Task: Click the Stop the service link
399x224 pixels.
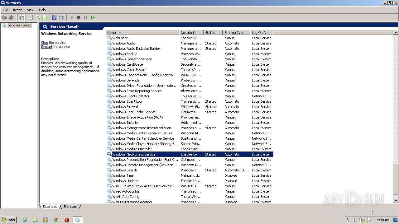Action: pos(45,43)
